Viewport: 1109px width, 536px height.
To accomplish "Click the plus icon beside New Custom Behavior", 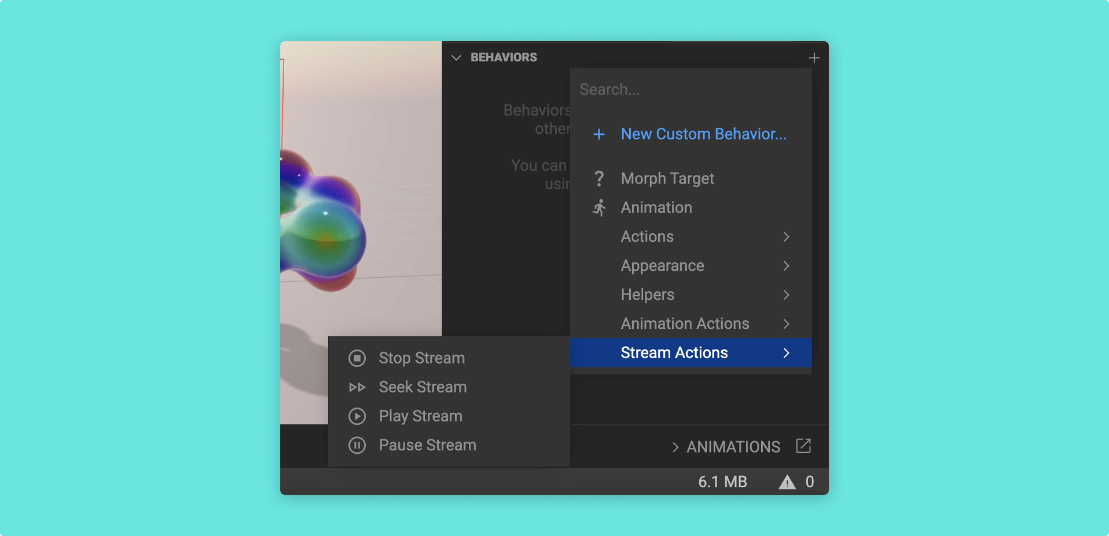I will [599, 134].
